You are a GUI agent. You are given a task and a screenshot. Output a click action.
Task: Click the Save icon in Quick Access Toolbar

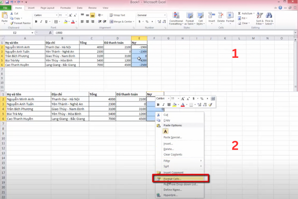[x=7, y=2]
